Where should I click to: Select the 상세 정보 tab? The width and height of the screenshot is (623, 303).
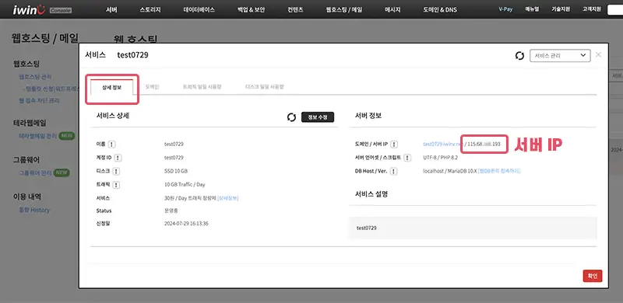point(111,87)
